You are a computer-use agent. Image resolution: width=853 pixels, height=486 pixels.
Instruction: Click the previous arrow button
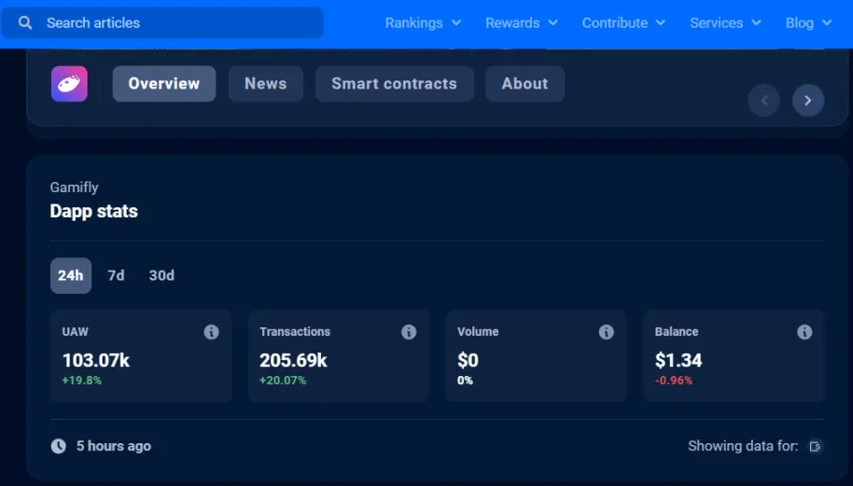763,100
